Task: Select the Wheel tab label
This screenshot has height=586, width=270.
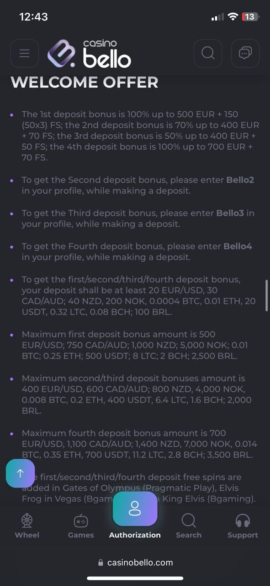Action: point(27,535)
